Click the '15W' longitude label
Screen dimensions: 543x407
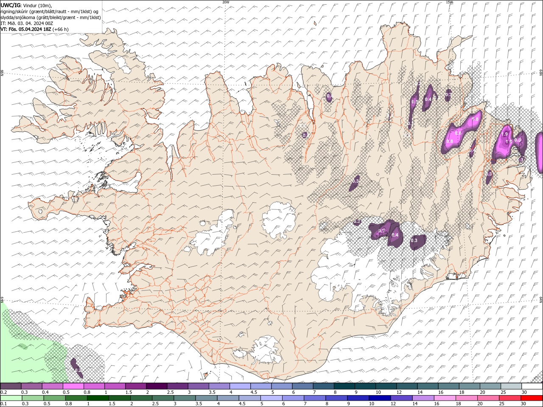click(449, 2)
